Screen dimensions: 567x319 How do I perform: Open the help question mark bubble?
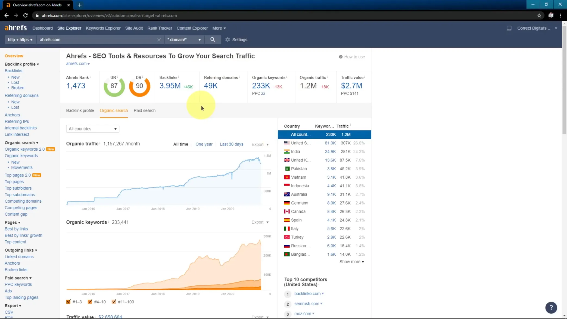click(x=551, y=308)
